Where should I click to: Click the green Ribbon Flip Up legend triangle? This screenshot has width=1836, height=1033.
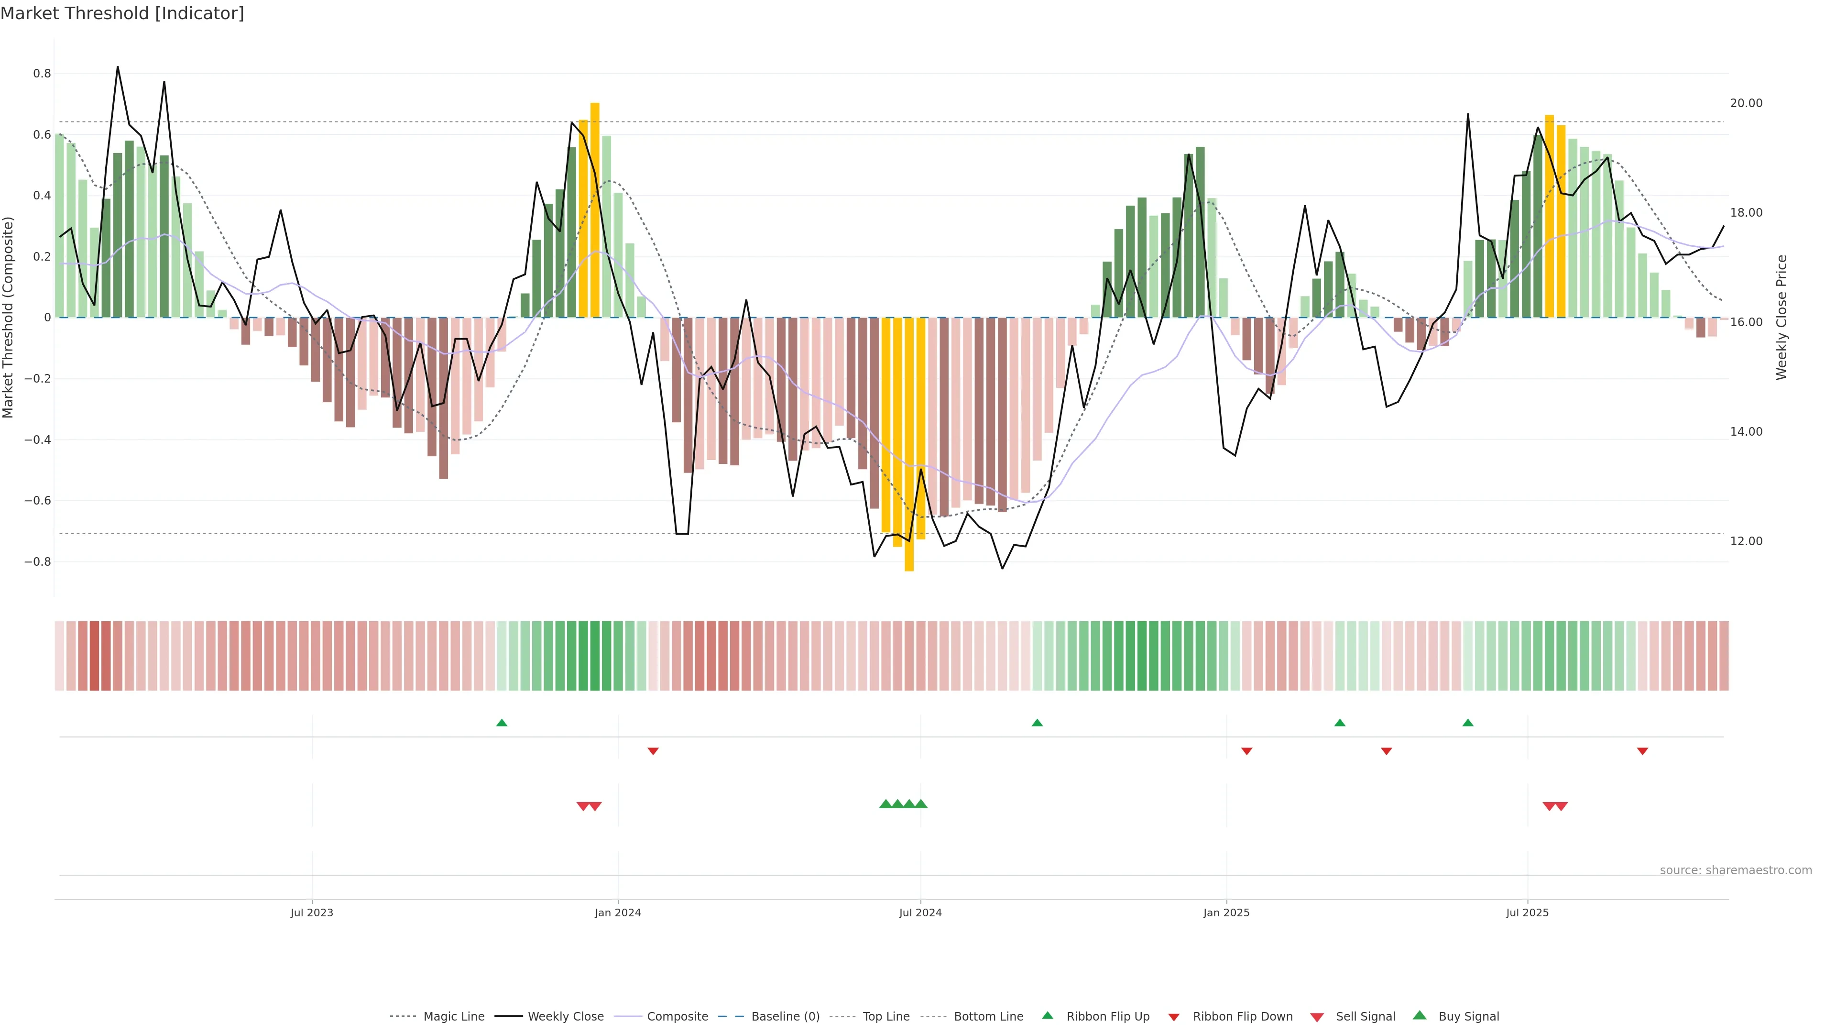click(1047, 1015)
